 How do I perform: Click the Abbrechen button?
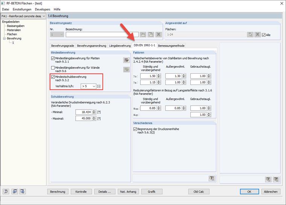pyautogui.click(x=271, y=191)
